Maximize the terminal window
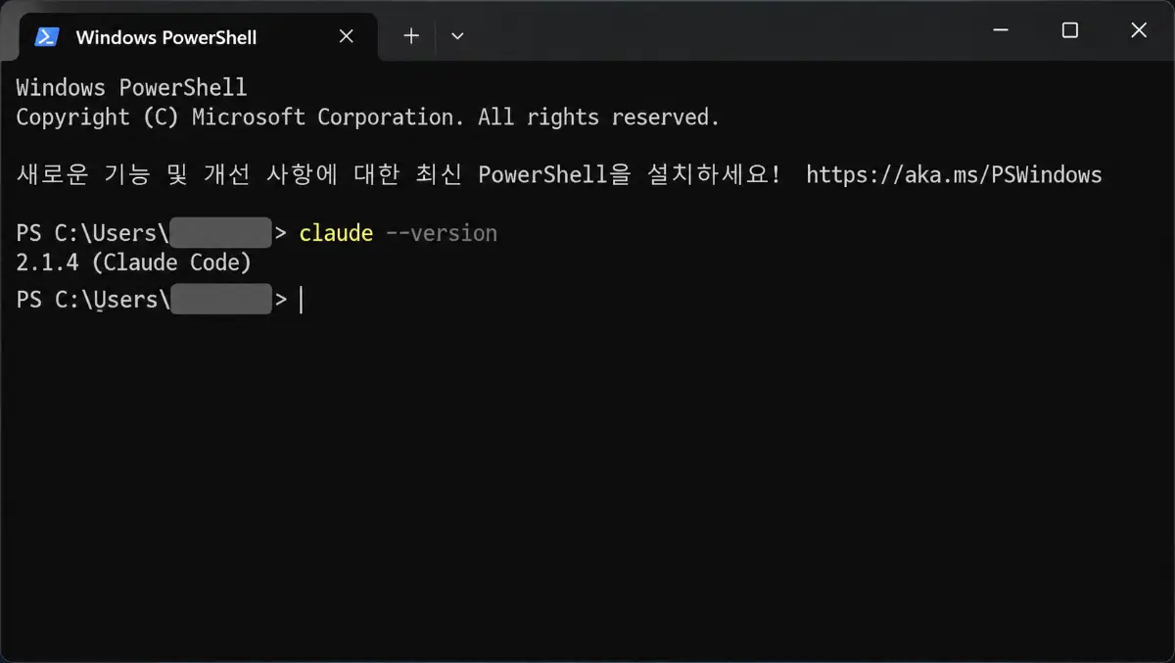This screenshot has width=1175, height=663. coord(1070,30)
